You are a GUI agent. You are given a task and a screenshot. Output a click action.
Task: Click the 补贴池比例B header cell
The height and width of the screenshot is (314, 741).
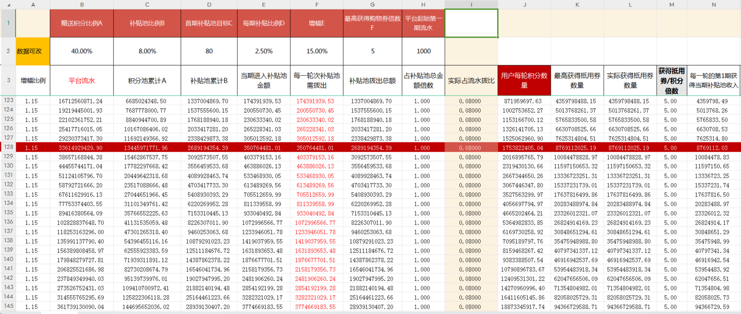147,23
